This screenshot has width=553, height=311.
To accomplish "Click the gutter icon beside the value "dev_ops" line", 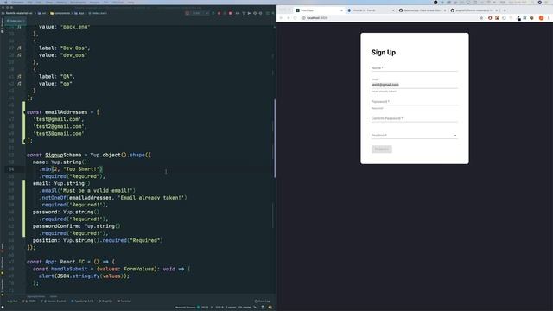I will pos(19,55).
